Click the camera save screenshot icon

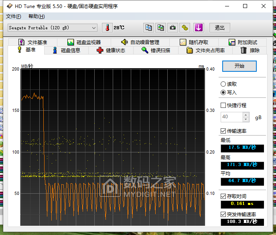tap(172, 28)
